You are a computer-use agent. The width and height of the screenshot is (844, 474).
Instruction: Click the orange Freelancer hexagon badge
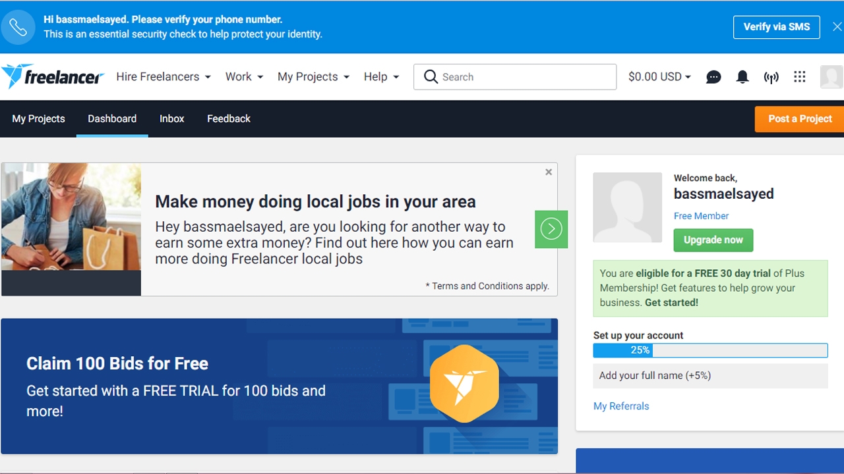[465, 384]
